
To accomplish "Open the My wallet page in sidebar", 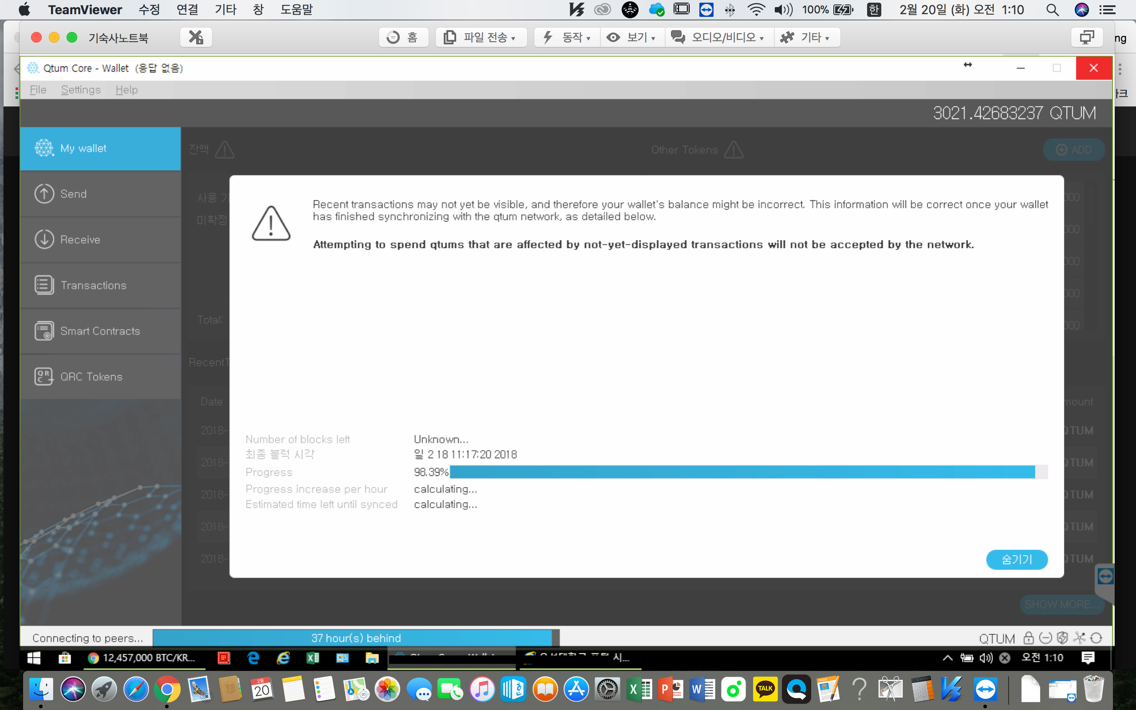I will point(100,148).
